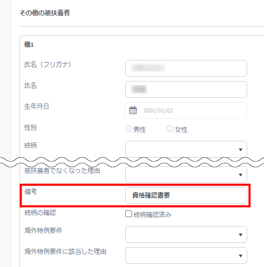Click the 備考 field containing 資格確認書要
Image resolution: width=264 pixels, height=267 pixels.
[186, 196]
